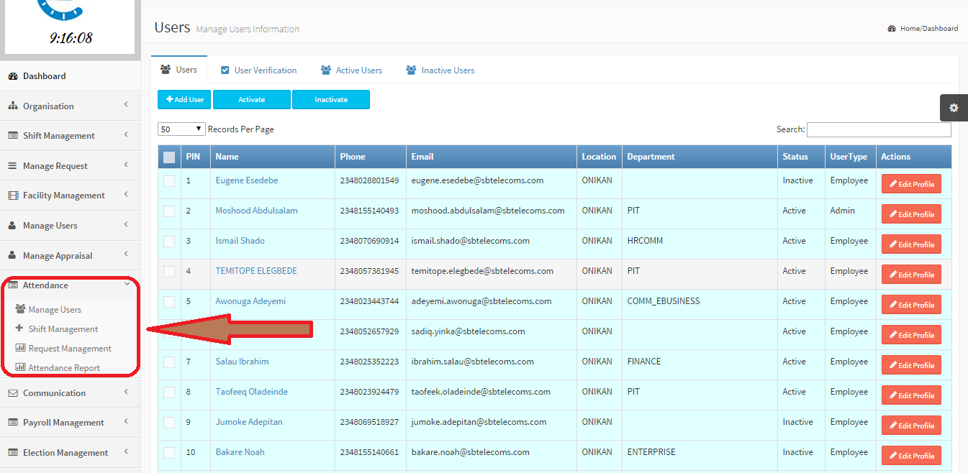
Task: Open the Records Per Page dropdown
Action: point(181,129)
